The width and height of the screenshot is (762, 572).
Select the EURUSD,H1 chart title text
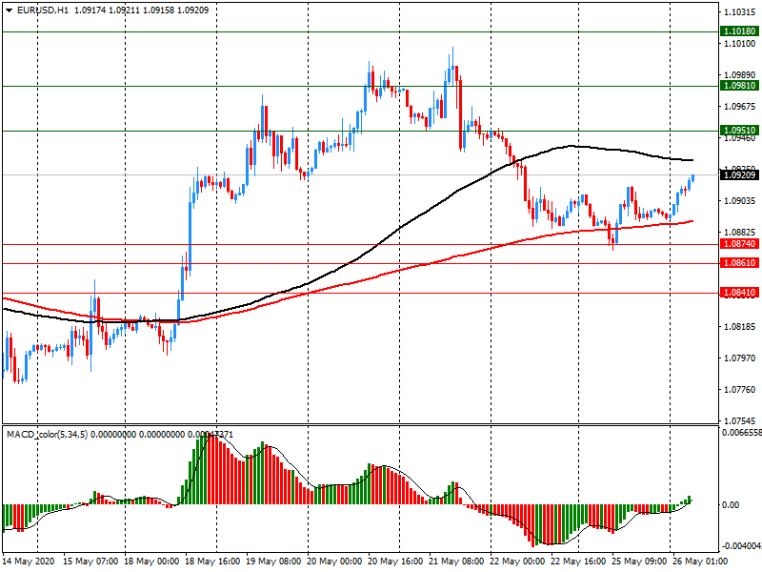(42, 10)
